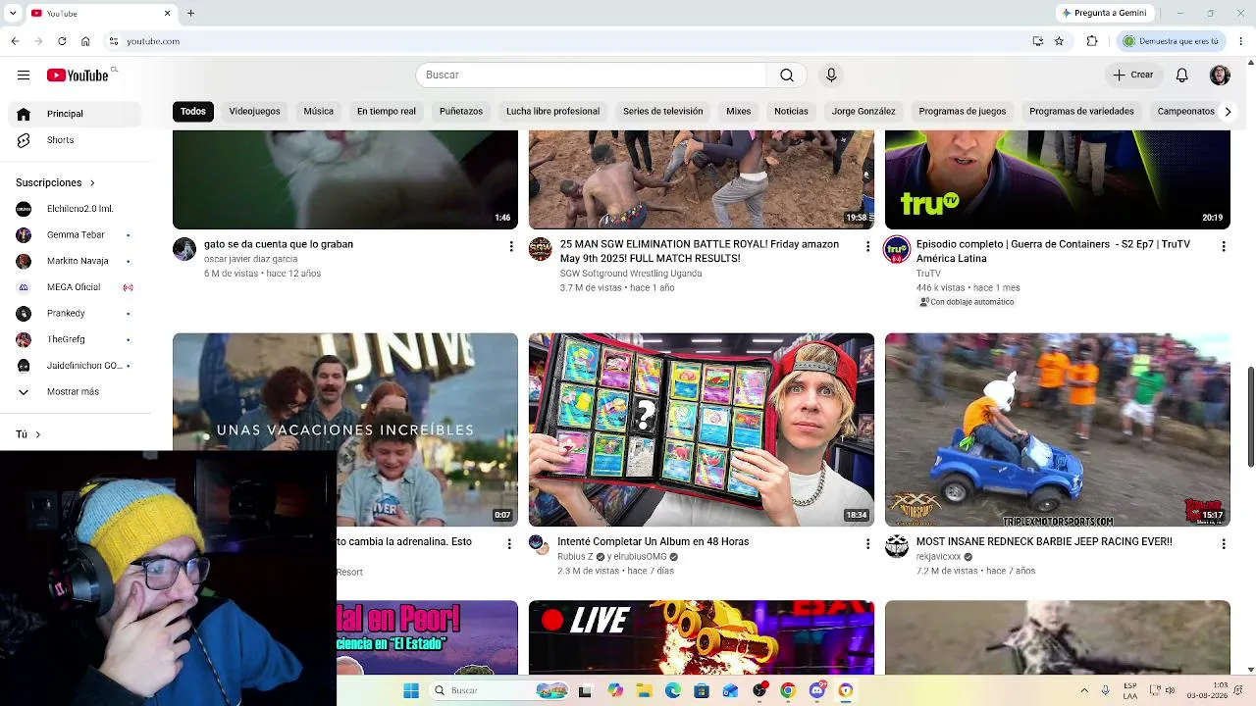The image size is (1256, 706).
Task: Play the Rubius album video thumbnail
Action: click(702, 429)
